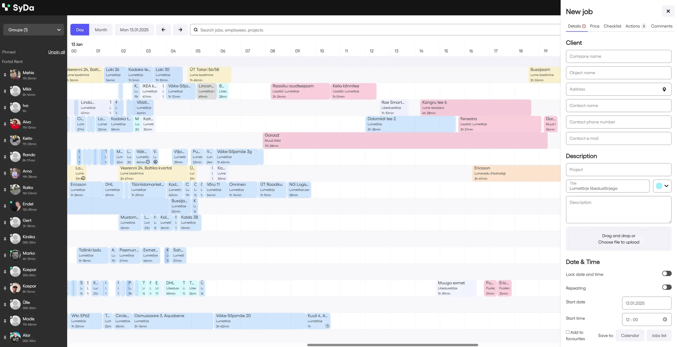
Task: Click the SyDa logo icon
Action: [x=6, y=7]
